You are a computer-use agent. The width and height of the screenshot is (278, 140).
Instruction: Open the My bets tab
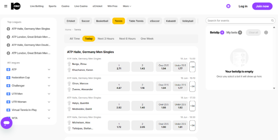pyautogui.click(x=234, y=32)
